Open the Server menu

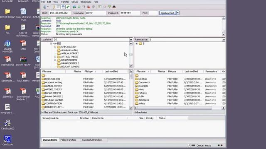coord(75,2)
